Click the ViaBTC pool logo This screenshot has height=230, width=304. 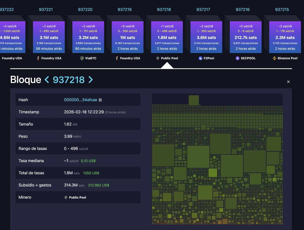[82, 58]
